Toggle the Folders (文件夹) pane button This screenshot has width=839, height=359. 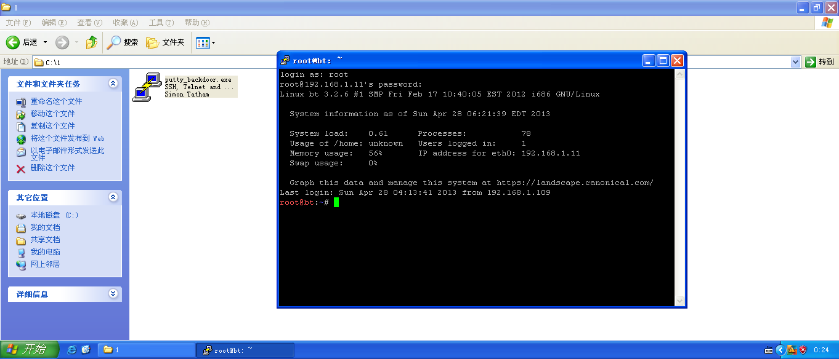click(165, 42)
